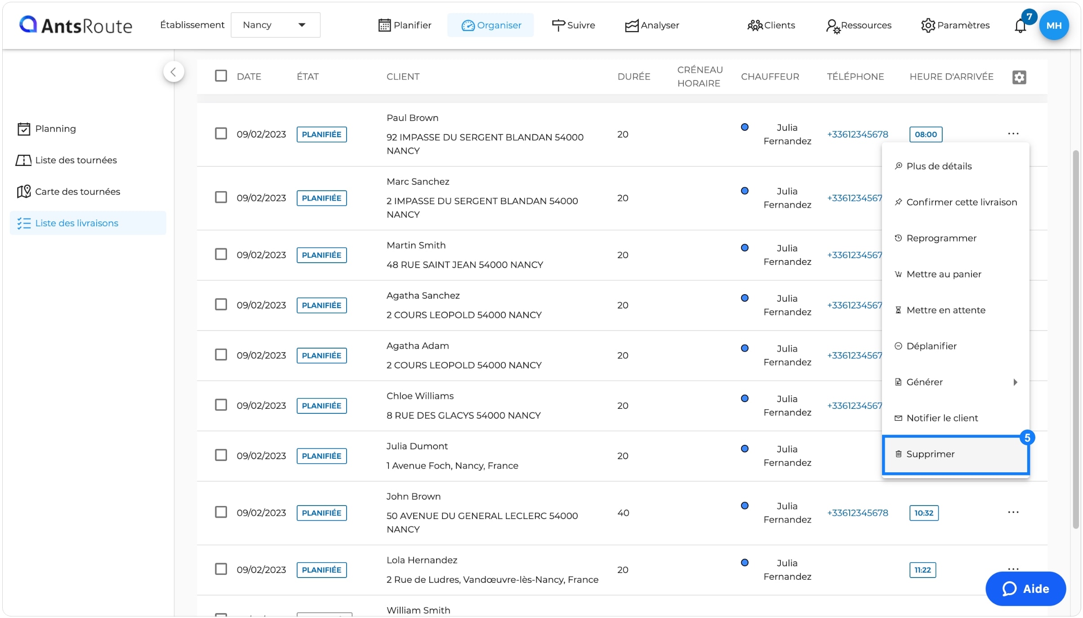Click address 48 RUE SAINT JEAN 54000 NANCY
The height and width of the screenshot is (618, 1083).
[x=465, y=264]
